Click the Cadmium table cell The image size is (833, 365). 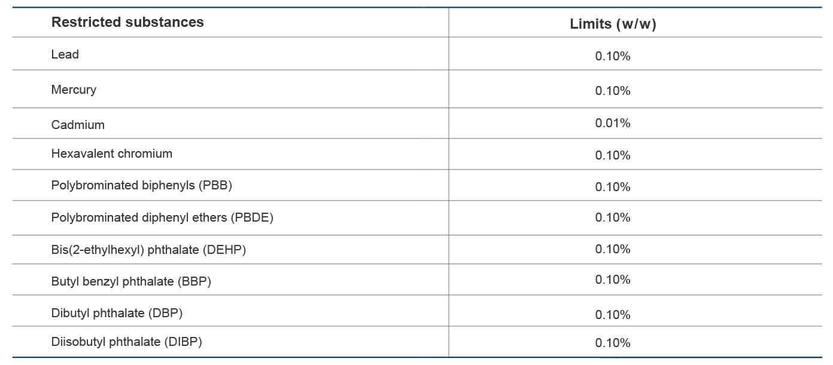point(78,125)
